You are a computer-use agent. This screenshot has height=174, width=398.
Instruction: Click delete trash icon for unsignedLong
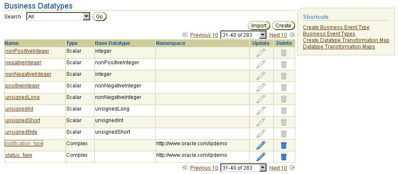[x=284, y=99]
